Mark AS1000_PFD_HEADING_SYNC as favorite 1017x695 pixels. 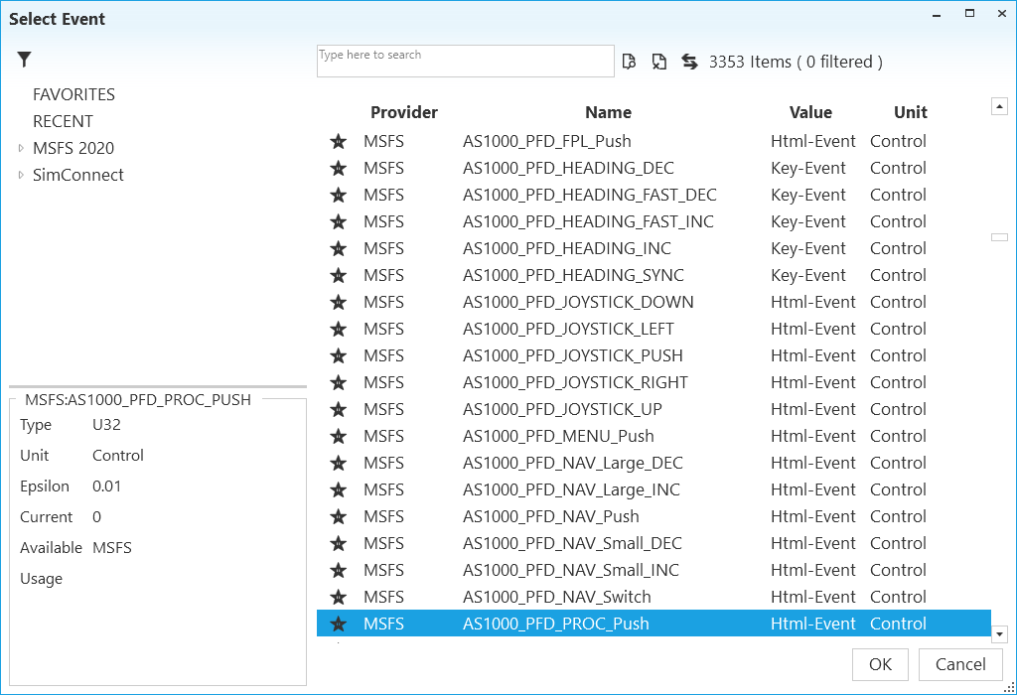pos(338,276)
